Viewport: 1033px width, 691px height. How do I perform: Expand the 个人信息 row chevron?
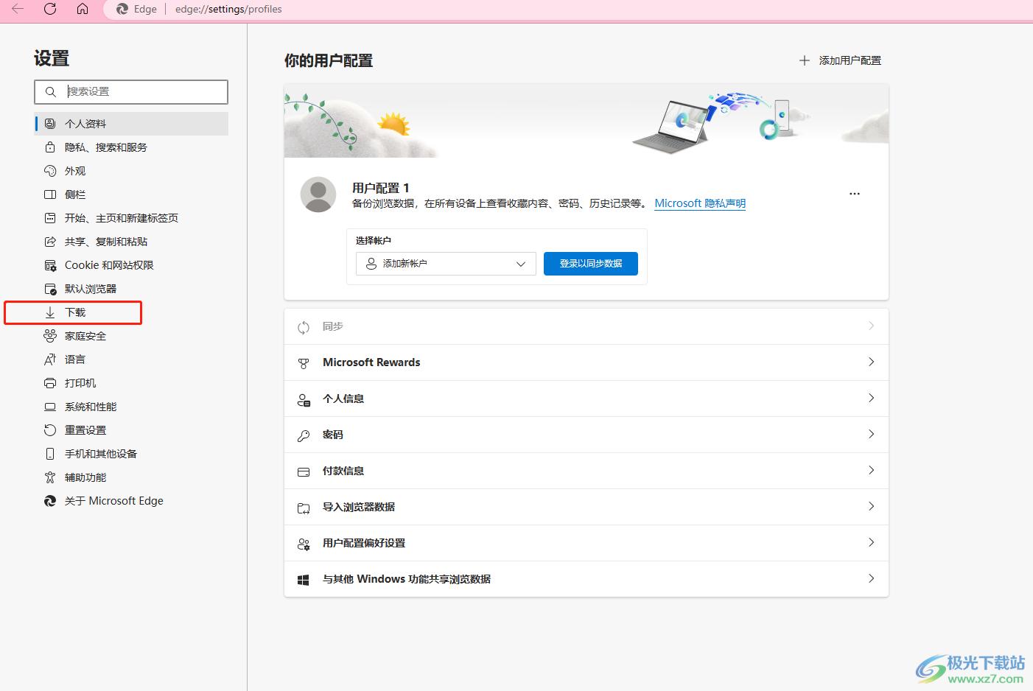pos(871,398)
